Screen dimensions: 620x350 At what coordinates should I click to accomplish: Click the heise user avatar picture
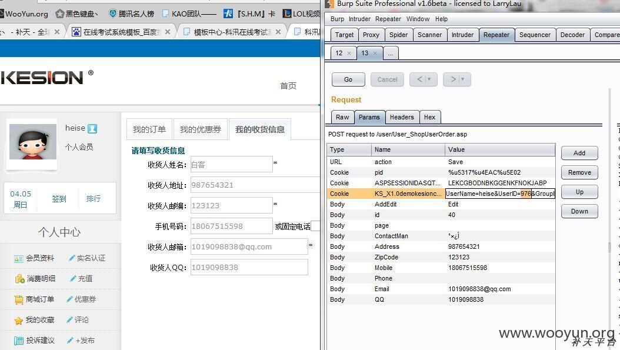[x=33, y=142]
